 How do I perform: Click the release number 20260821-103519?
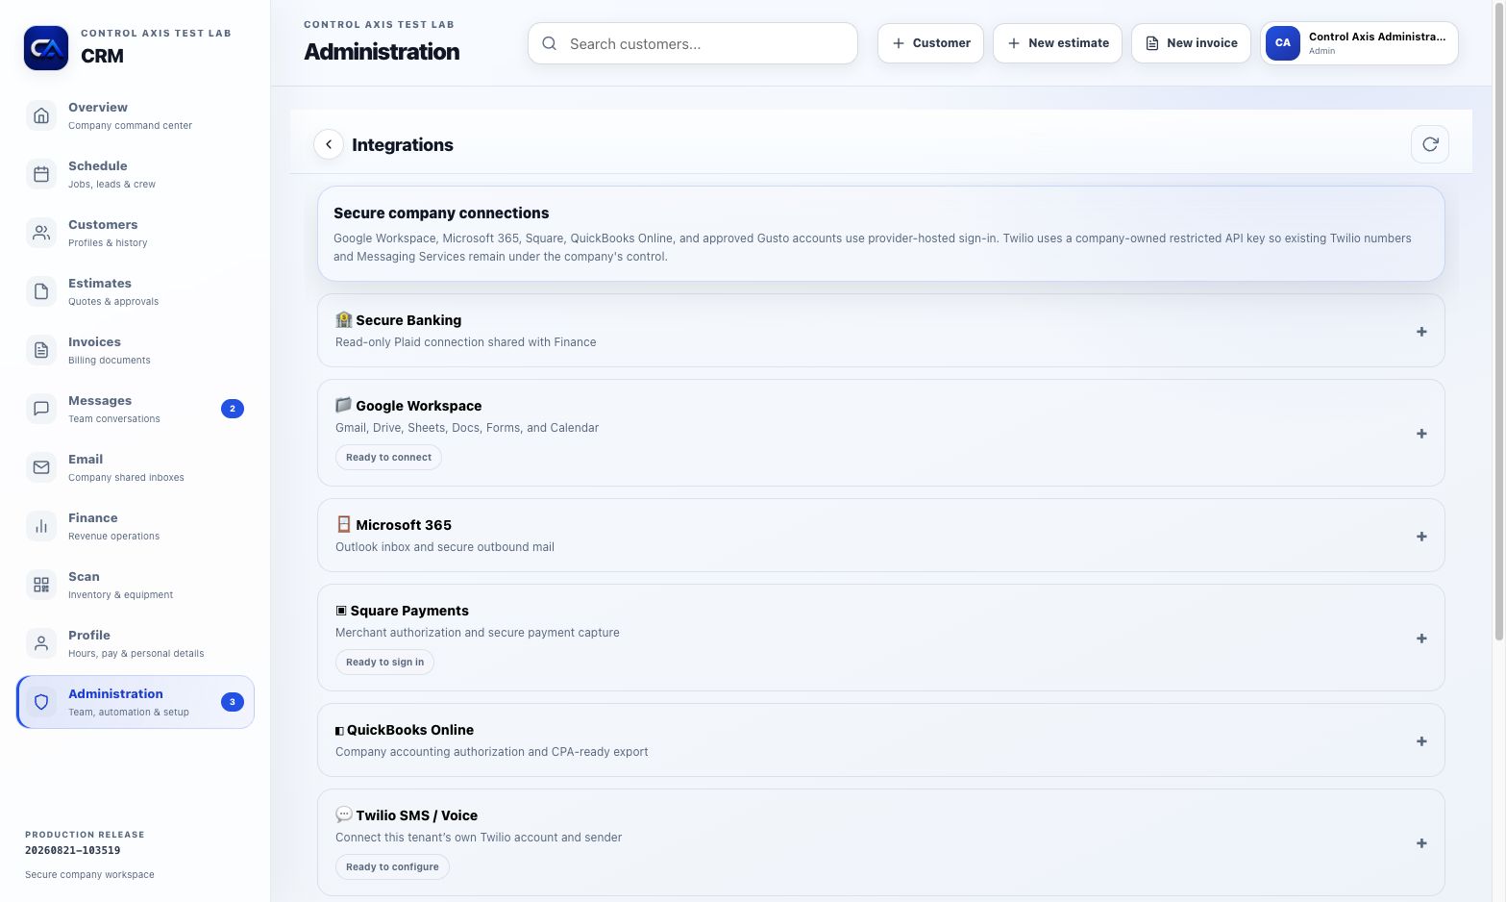[x=73, y=850]
